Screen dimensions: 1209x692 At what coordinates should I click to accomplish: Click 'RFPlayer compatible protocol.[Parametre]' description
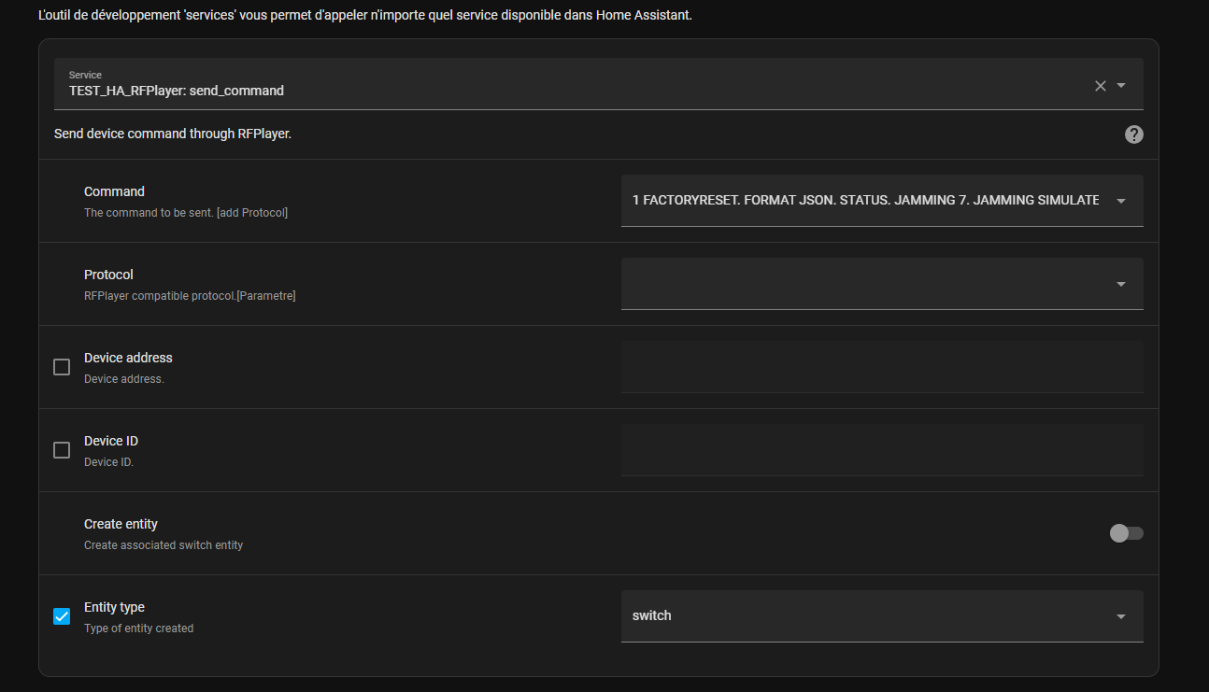tap(190, 296)
